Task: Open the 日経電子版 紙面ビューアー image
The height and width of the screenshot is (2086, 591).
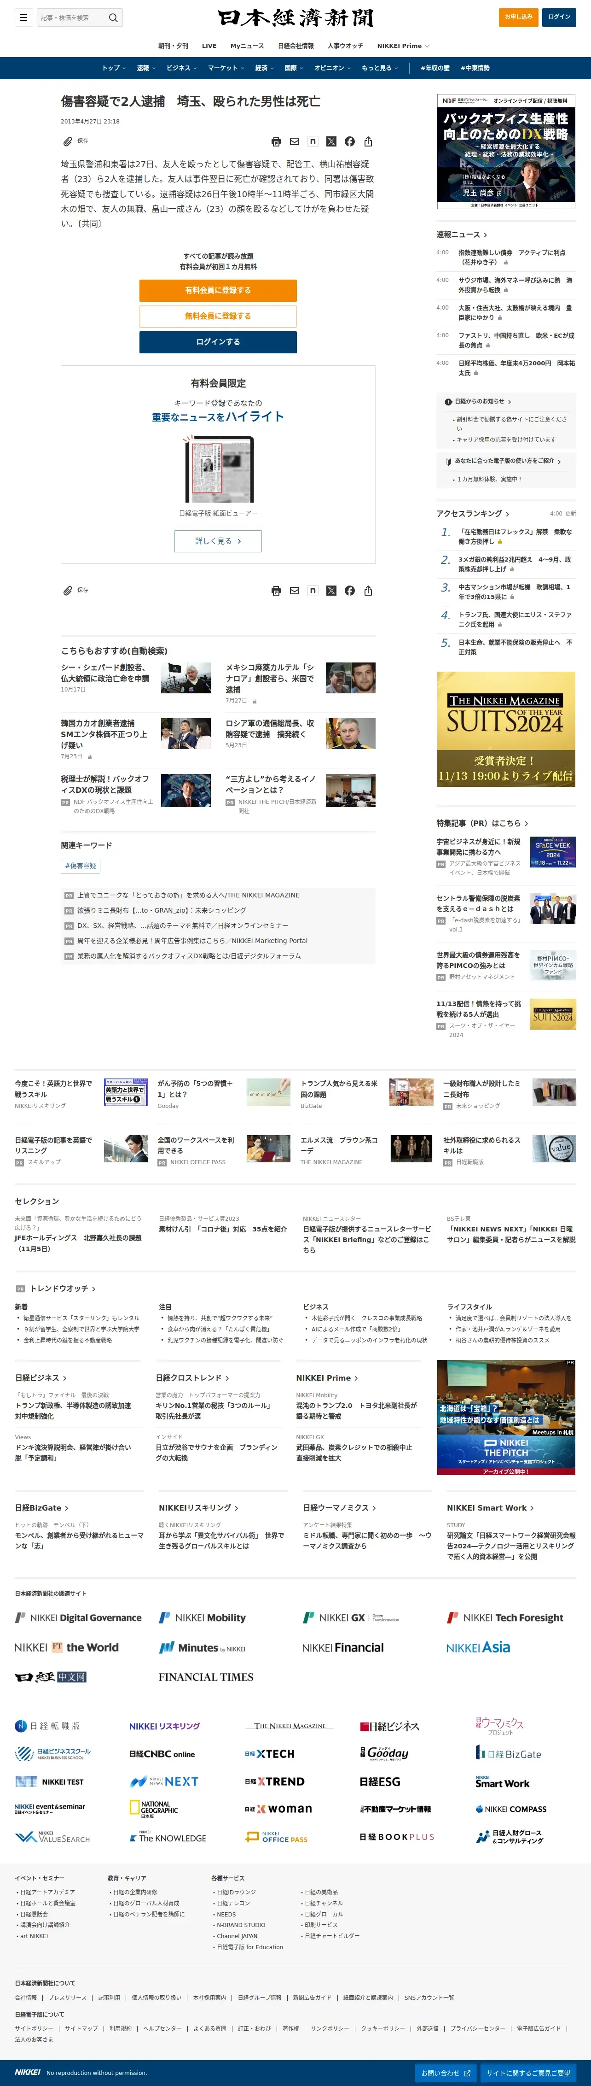Action: (219, 469)
